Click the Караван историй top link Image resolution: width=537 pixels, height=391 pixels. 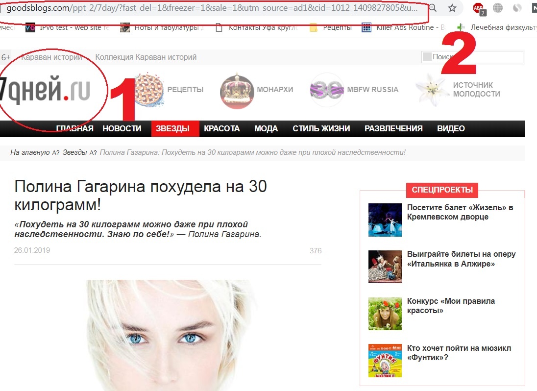pyautogui.click(x=52, y=57)
